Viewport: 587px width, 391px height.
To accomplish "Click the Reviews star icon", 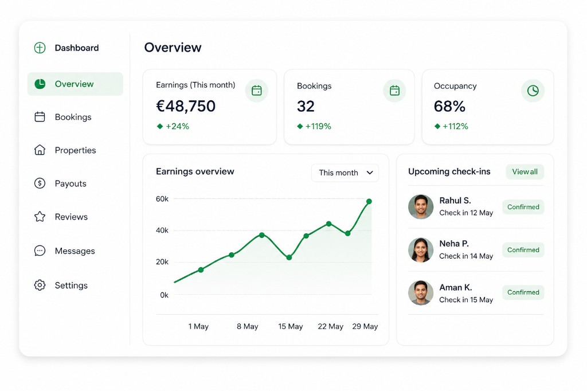I will 40,217.
